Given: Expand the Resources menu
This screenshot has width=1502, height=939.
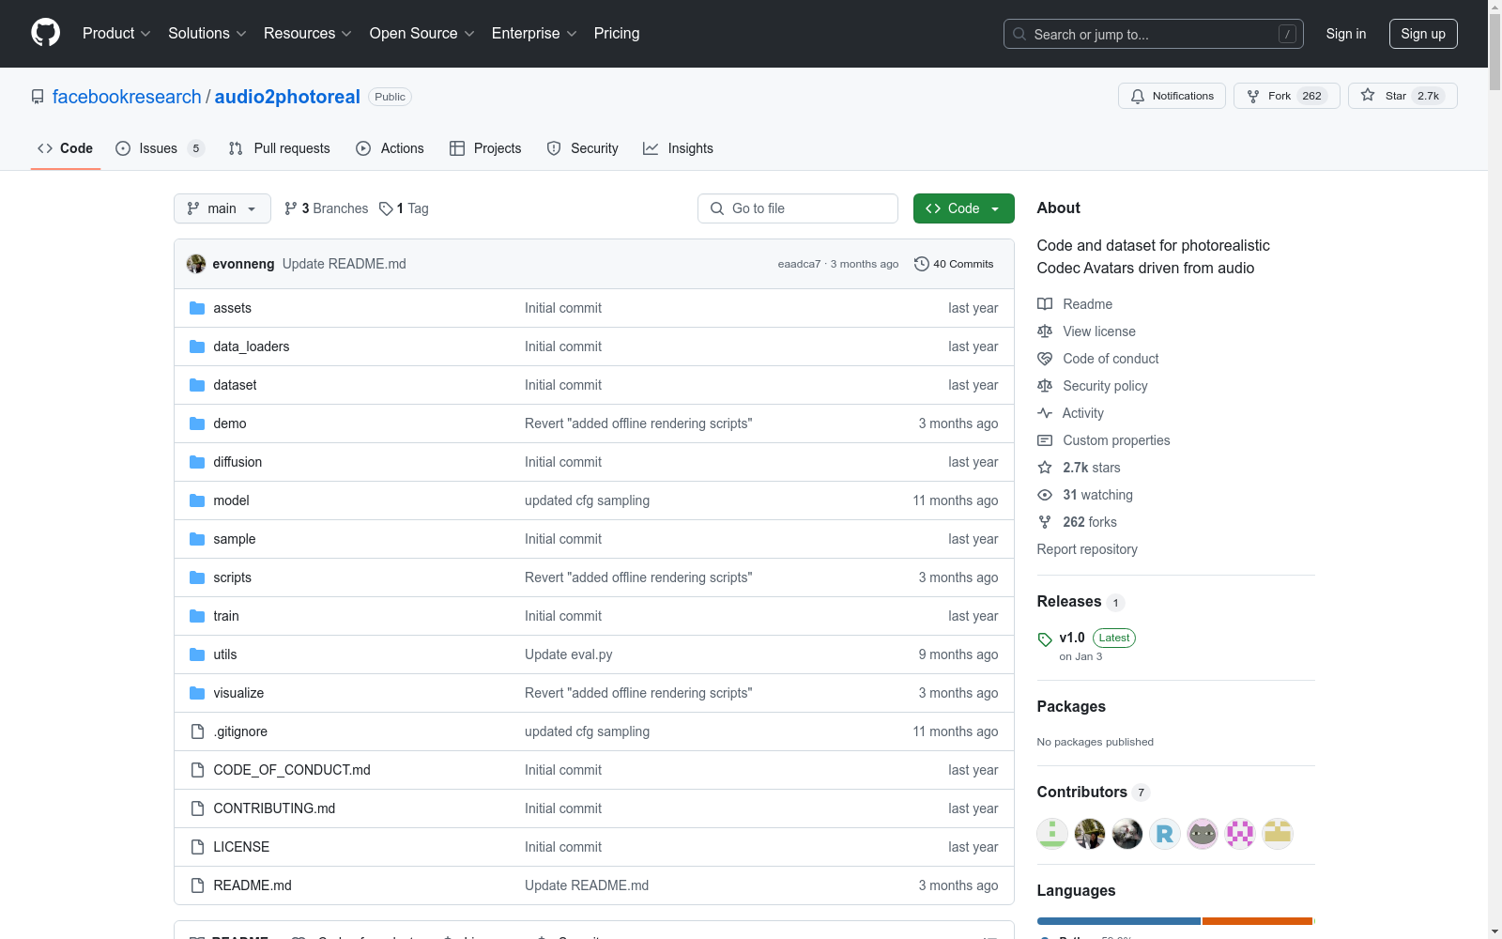Looking at the screenshot, I should coord(308,33).
